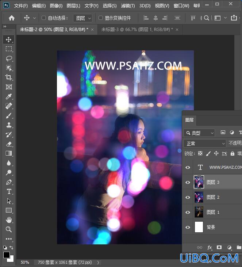Hide the WWW.PSAHZ.COM text layer
This screenshot has height=267, width=242.
[188, 167]
